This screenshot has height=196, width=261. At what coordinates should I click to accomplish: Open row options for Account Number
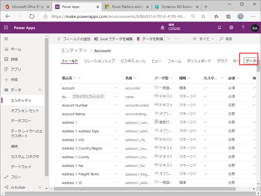coord(116,105)
